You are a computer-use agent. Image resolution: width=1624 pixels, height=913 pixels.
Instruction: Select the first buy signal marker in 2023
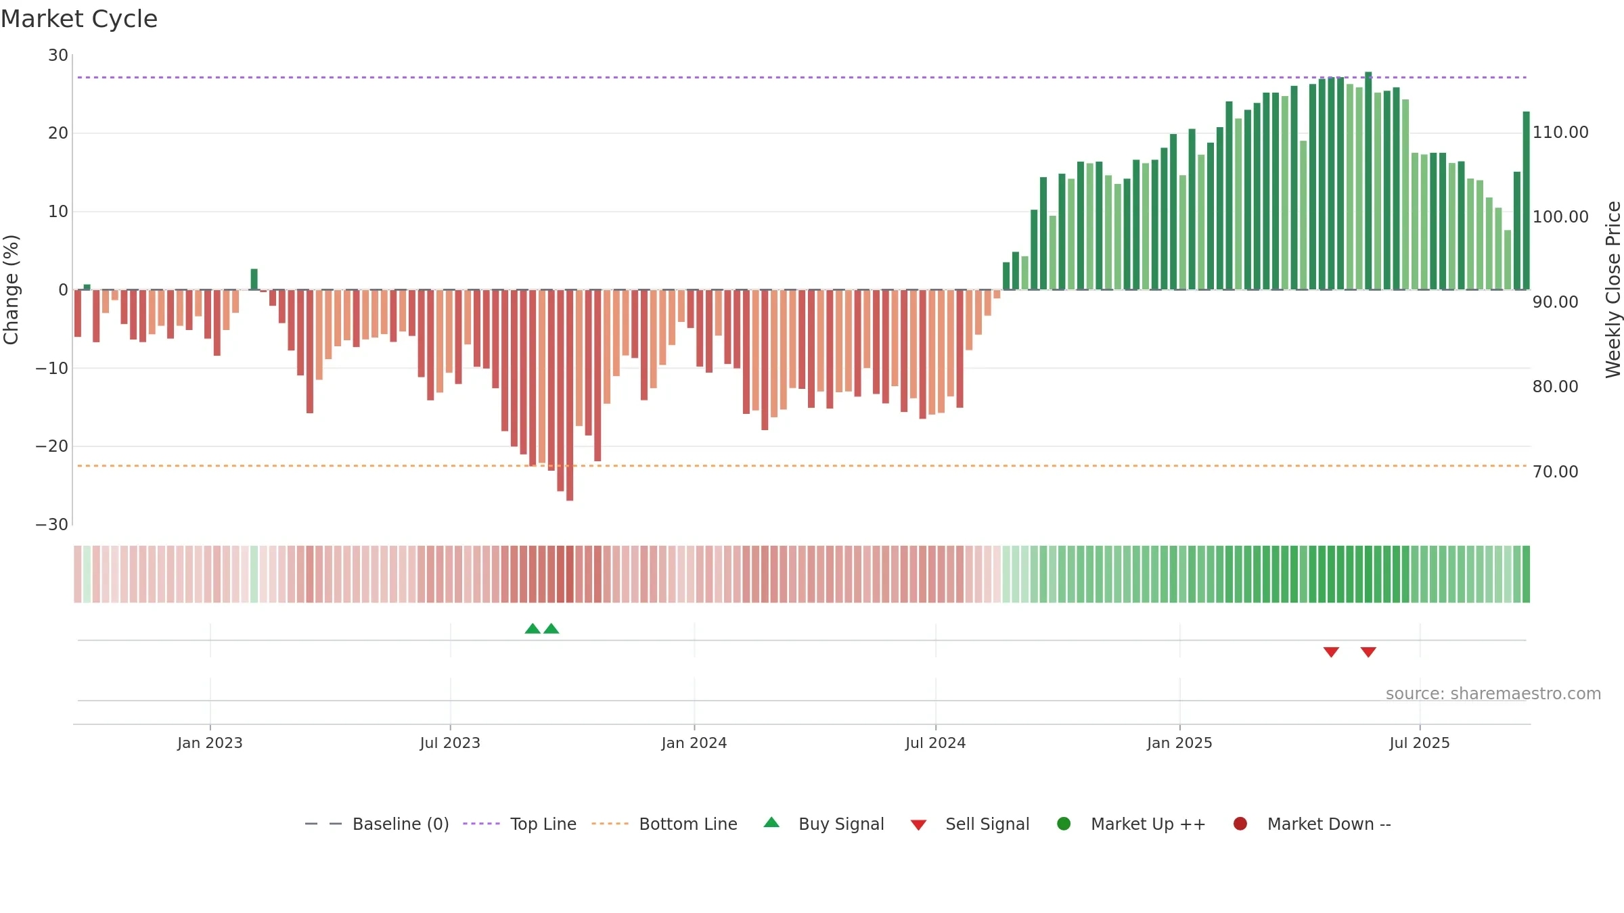(x=533, y=629)
